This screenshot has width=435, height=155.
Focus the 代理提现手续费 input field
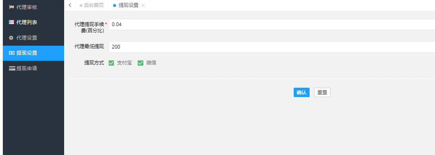pos(272,24)
